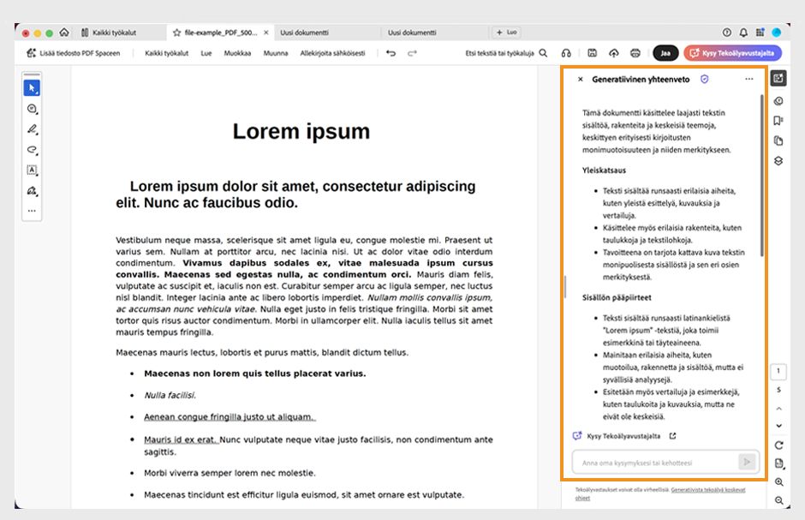Viewport: 805px width, 520px height.
Task: Close the Generatiivinen yhteenveto panel
Action: (580, 79)
